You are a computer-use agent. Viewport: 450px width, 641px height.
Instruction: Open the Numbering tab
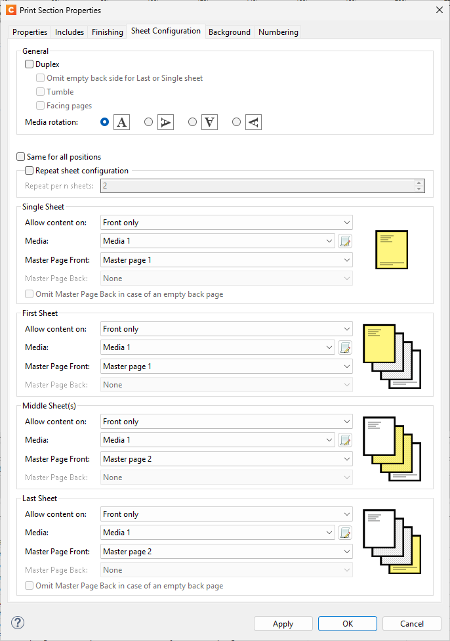pos(278,32)
